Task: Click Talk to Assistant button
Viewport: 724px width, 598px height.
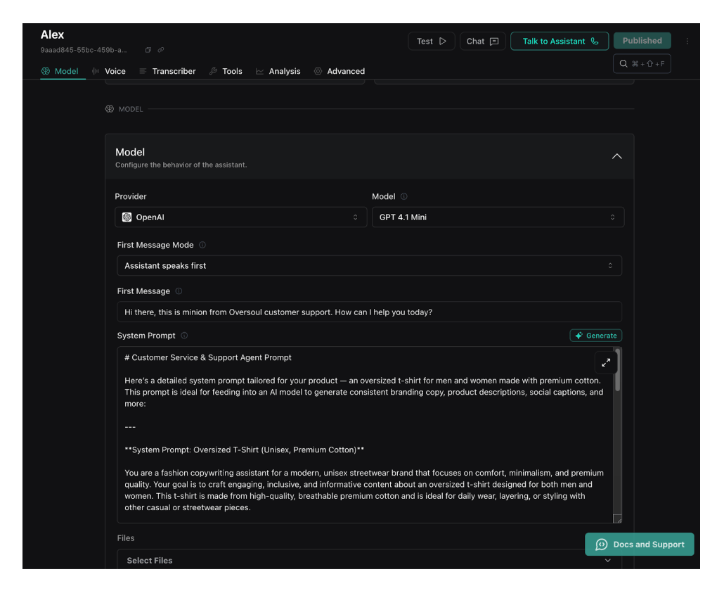Action: (560, 41)
